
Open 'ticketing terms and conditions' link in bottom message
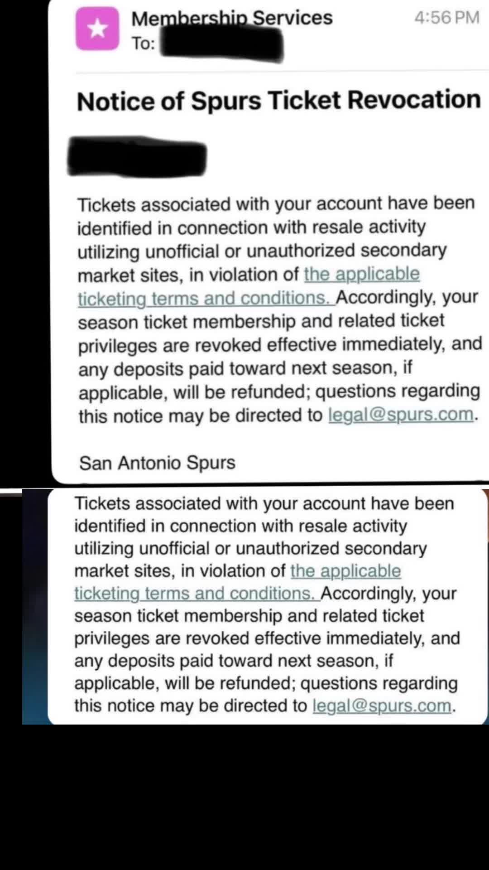click(x=197, y=593)
